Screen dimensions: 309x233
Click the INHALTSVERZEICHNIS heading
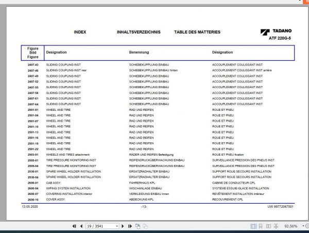pyautogui.click(x=139, y=32)
